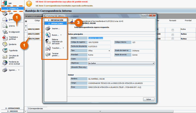Click the Grado de reserva field Ordinaria
The image size is (196, 113).
click(143, 51)
